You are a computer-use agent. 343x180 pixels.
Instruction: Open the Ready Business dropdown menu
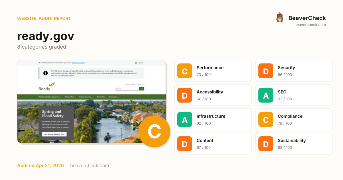86,97
